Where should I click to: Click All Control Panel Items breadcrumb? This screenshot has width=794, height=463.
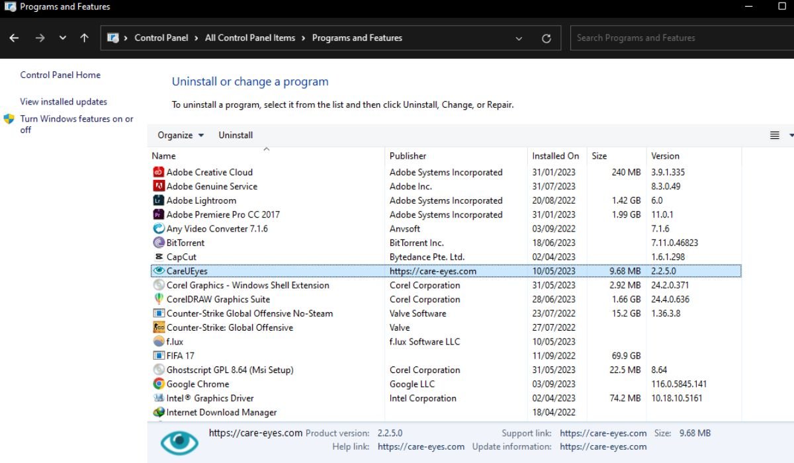pyautogui.click(x=250, y=38)
